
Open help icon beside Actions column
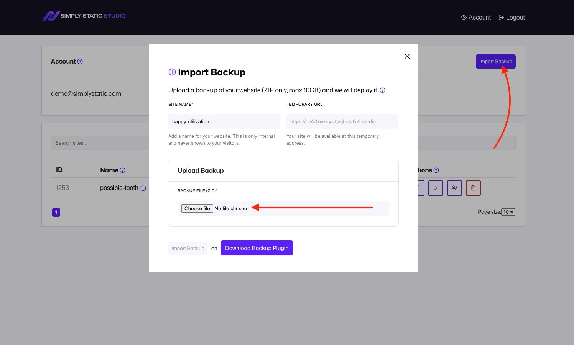pos(436,170)
